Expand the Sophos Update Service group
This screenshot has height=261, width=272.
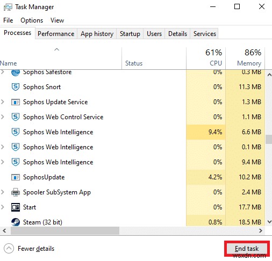coord(3,102)
